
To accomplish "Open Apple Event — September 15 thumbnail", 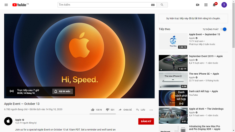I will click(x=173, y=41).
